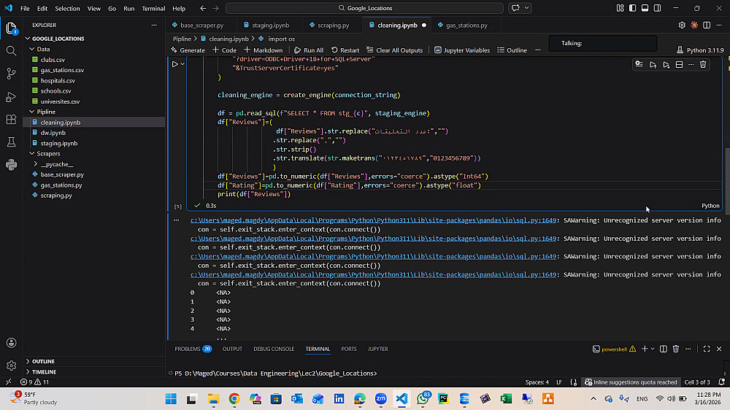Kill the terminal with trash icon
Screen dimensions: 730x410
point(675,349)
